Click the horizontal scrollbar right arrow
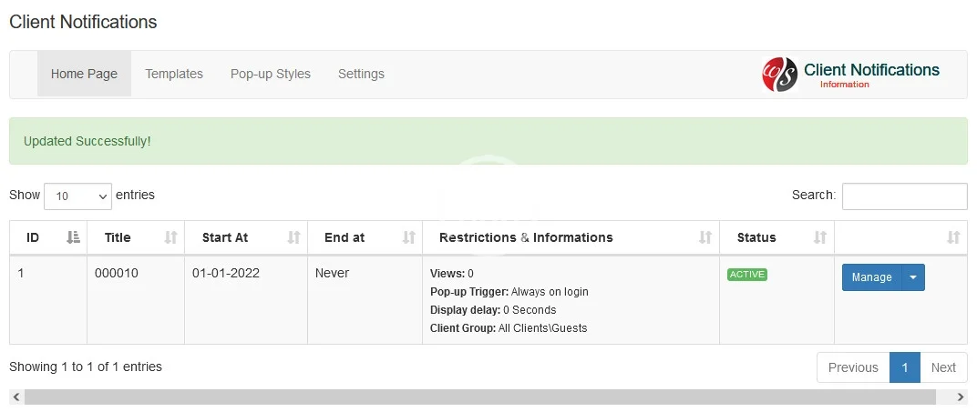The width and height of the screenshot is (977, 412). coord(962,397)
